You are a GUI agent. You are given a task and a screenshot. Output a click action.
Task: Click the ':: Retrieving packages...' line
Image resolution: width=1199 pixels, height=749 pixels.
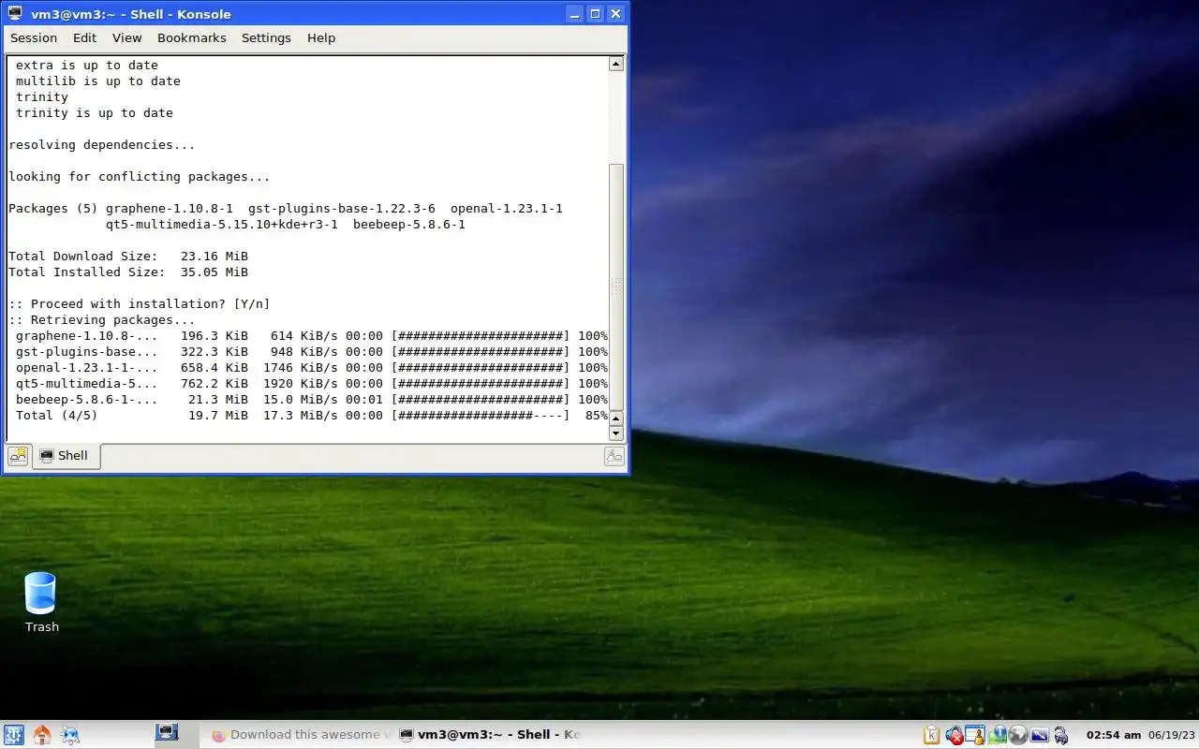click(102, 319)
